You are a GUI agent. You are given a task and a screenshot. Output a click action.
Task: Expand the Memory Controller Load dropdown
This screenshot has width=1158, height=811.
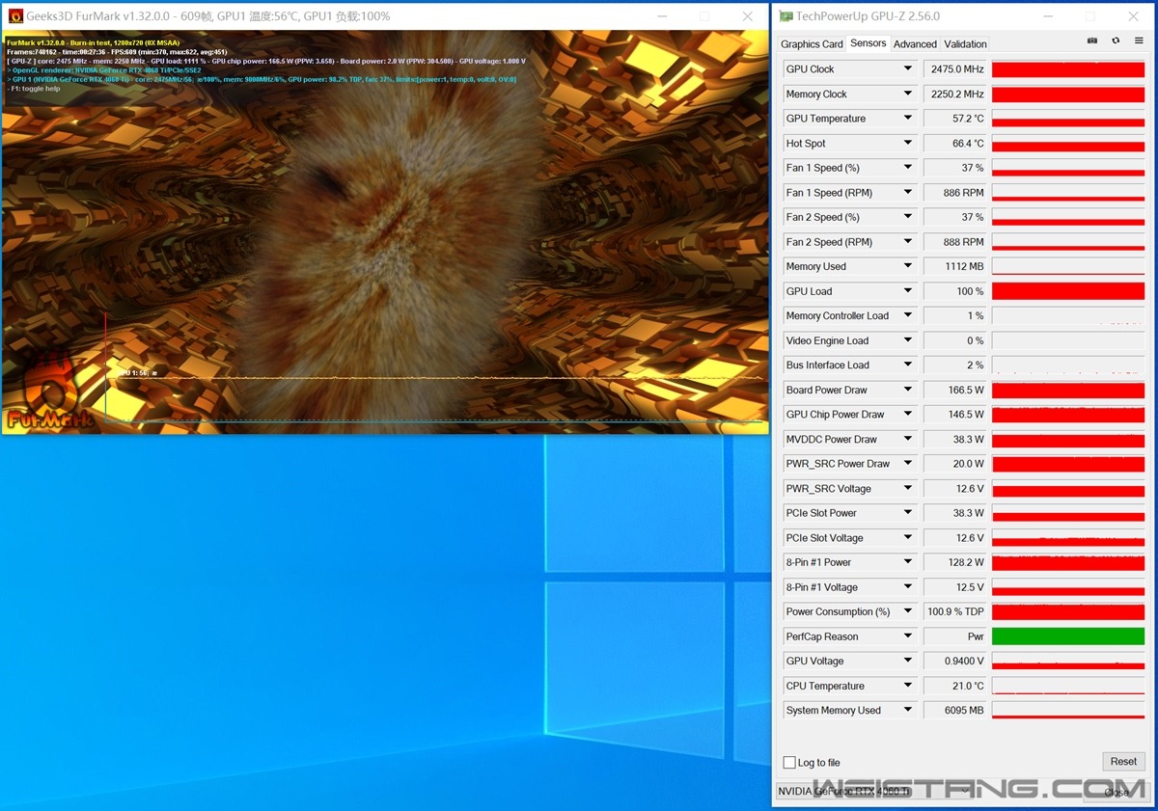pyautogui.click(x=908, y=315)
